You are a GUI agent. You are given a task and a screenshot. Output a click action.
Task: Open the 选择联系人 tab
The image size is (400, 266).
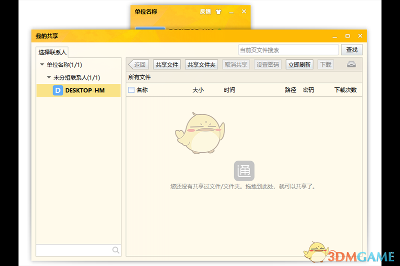[52, 52]
